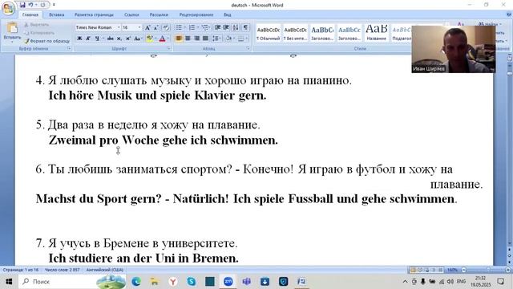
Task: Click the Undo arrow in the quick access toolbar
Action: [30, 5]
